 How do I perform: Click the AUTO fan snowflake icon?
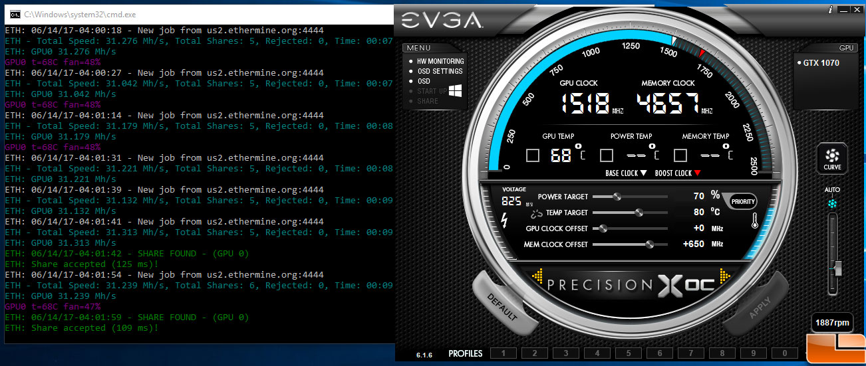[x=832, y=203]
